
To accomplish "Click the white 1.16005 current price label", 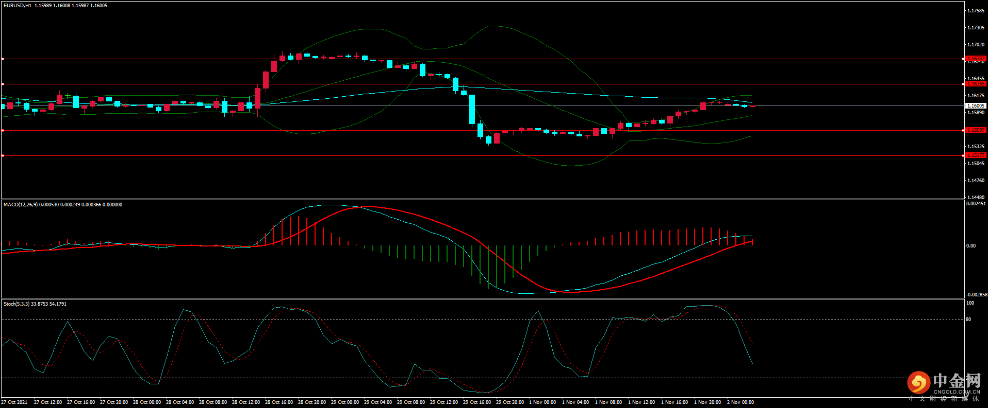I will coord(975,106).
